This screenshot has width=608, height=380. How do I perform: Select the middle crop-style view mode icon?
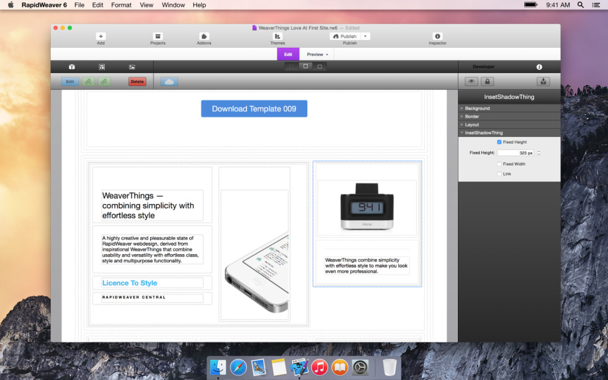click(x=305, y=66)
